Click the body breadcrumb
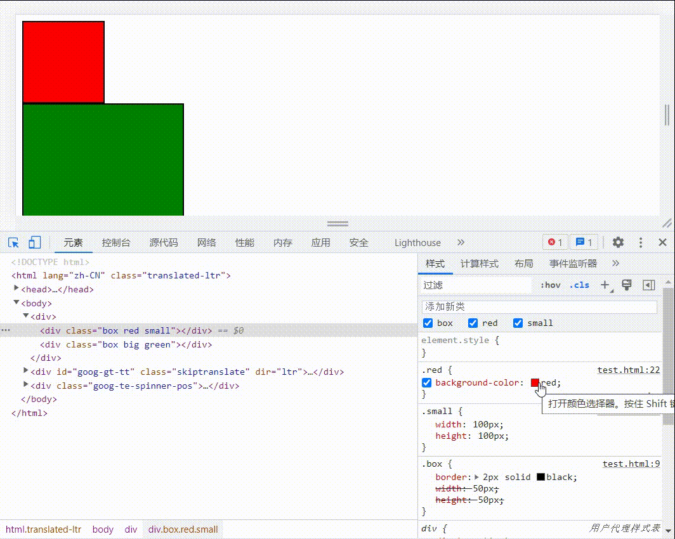This screenshot has width=675, height=539. click(103, 529)
